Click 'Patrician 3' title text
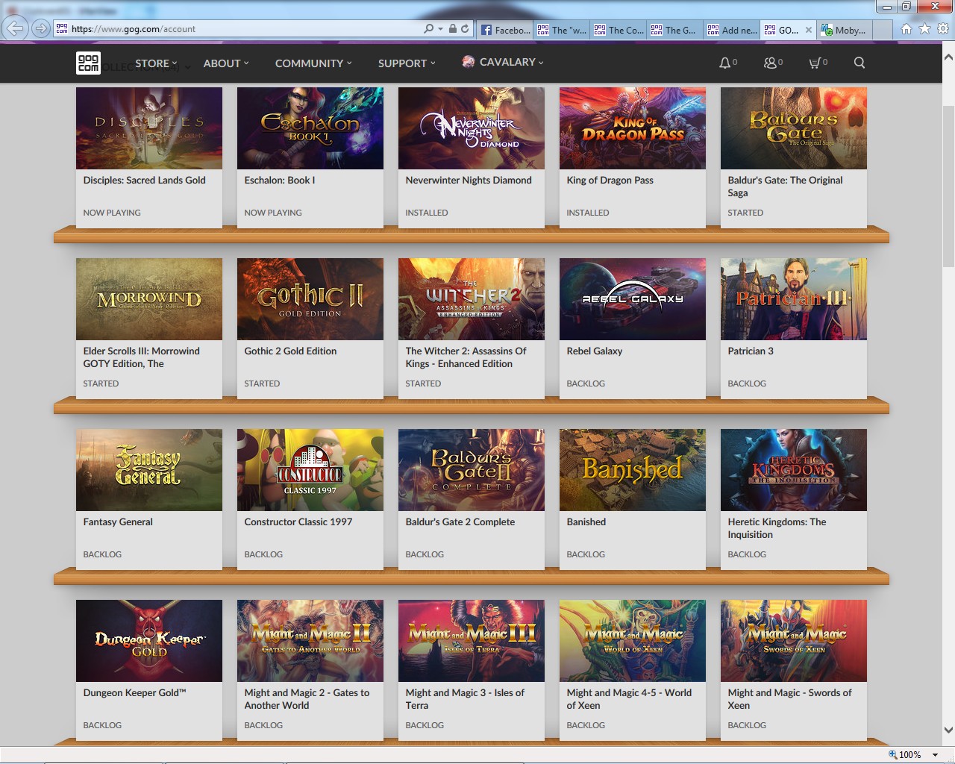 (751, 351)
